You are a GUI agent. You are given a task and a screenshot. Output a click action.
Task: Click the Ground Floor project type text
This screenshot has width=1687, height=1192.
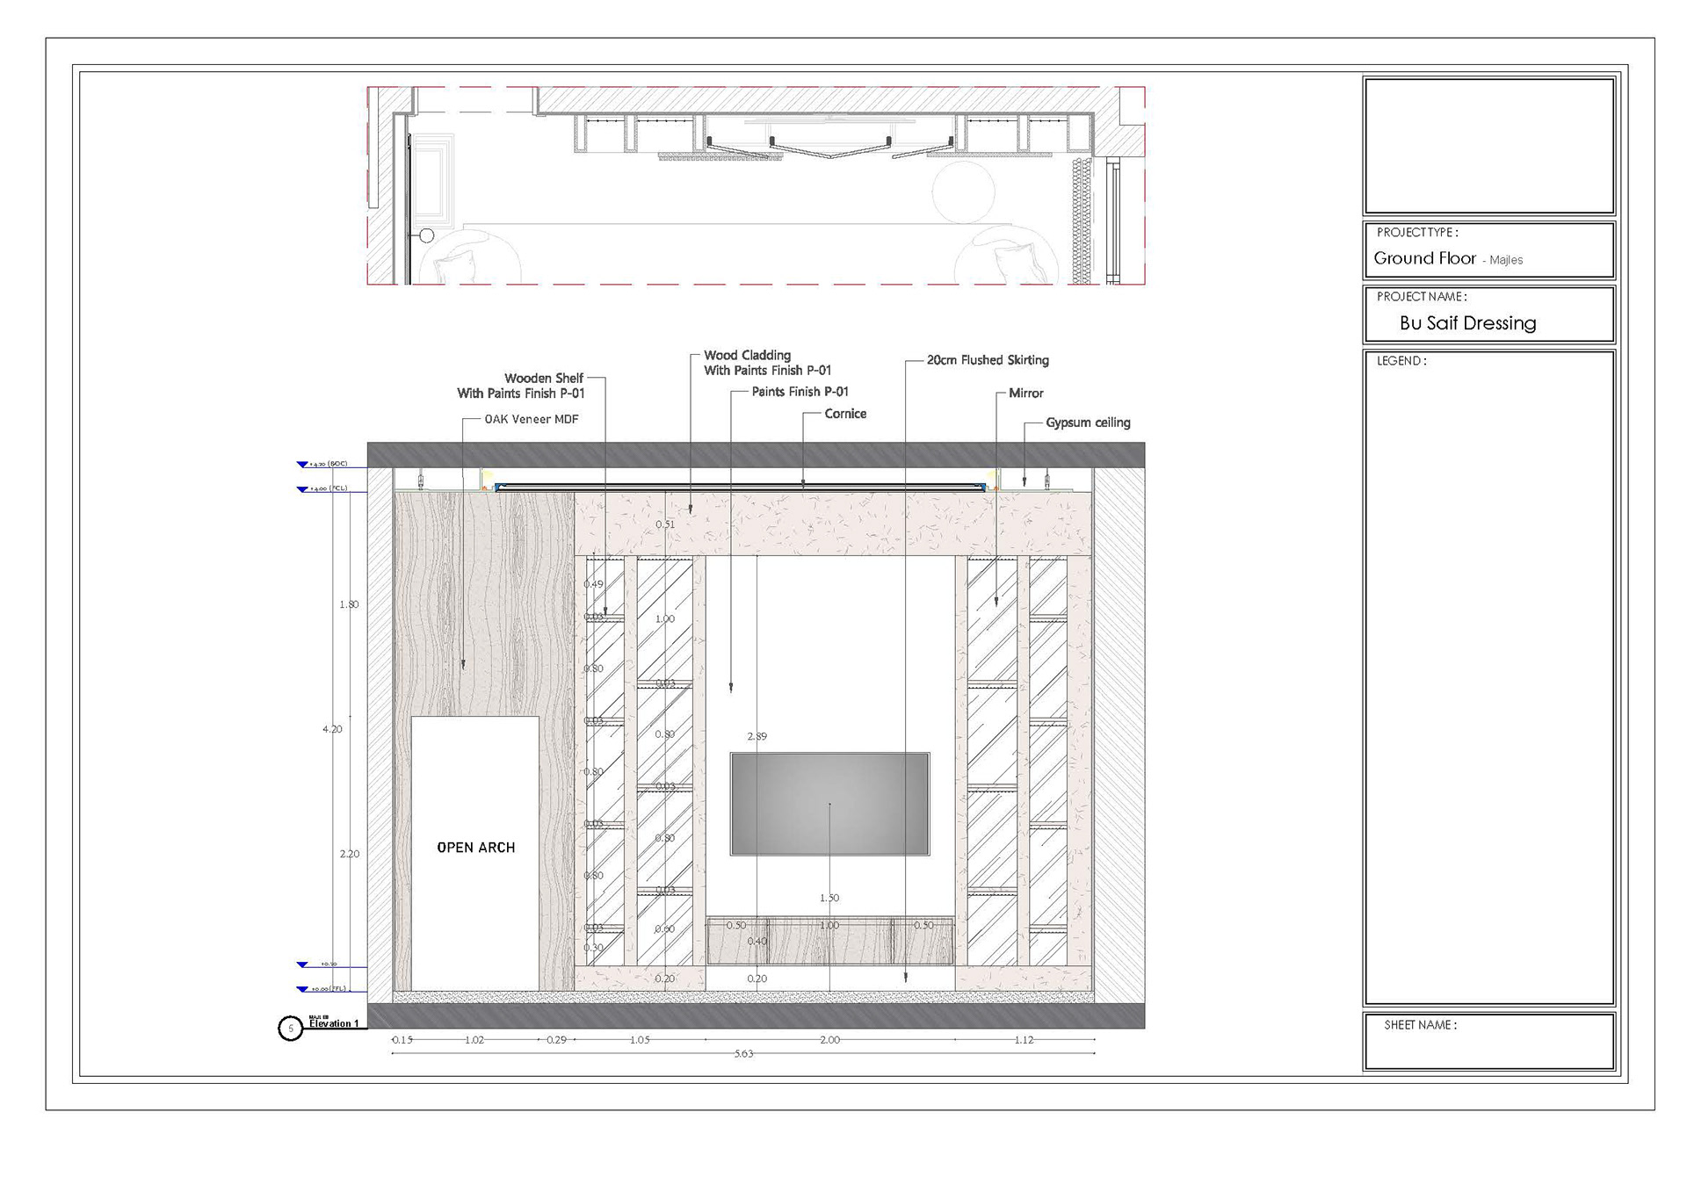(1424, 258)
